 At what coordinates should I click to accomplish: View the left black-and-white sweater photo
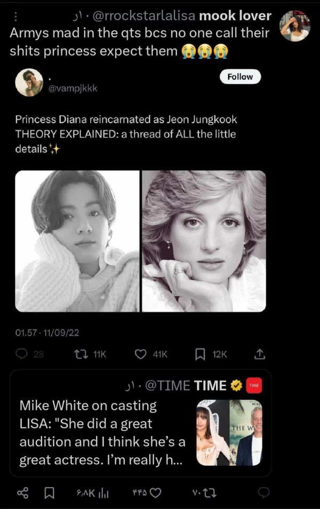(77, 241)
